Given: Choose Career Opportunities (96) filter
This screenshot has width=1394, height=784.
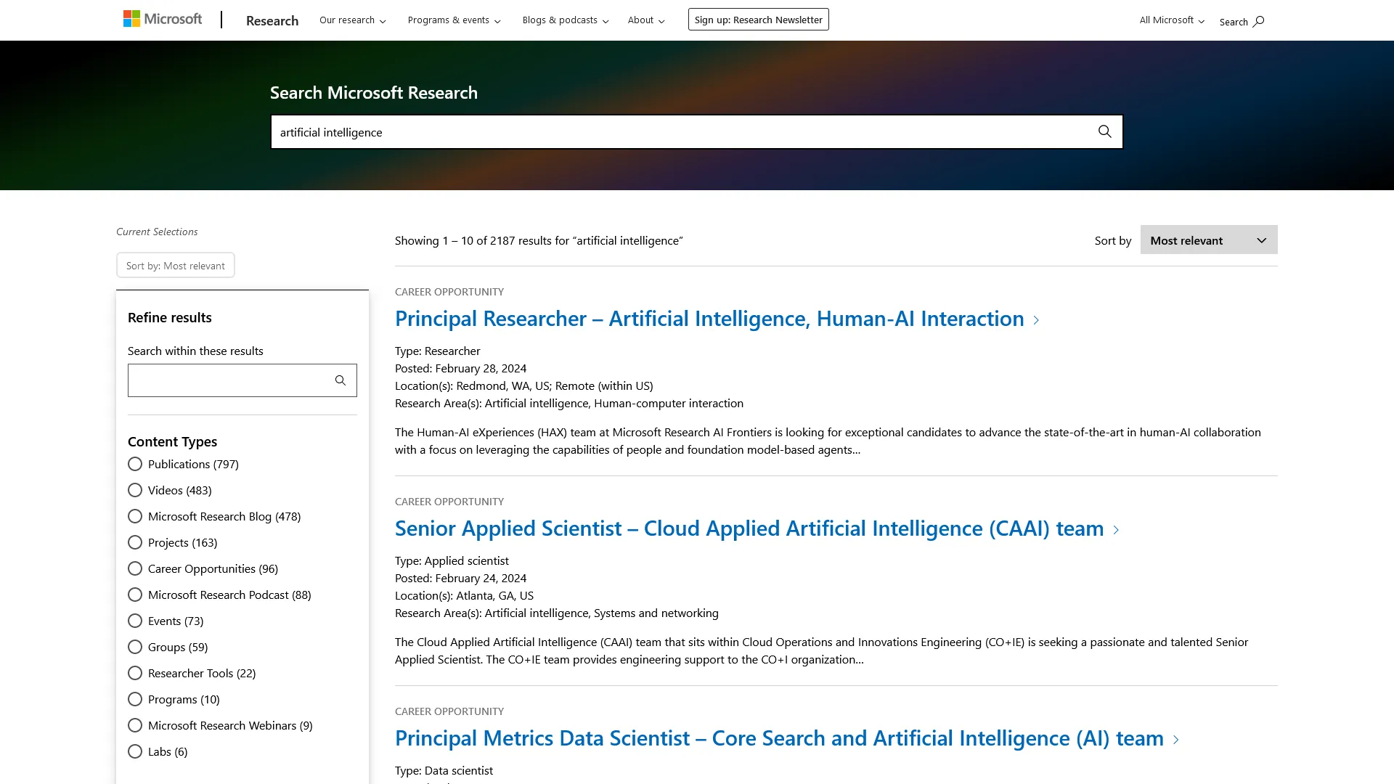Looking at the screenshot, I should click(x=135, y=568).
